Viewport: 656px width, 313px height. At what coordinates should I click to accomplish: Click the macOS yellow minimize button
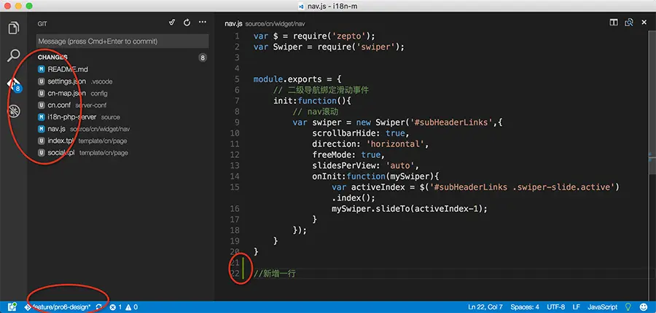coord(18,6)
